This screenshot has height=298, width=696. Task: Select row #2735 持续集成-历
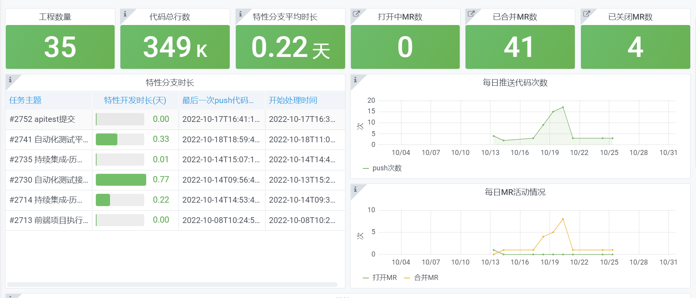(x=175, y=160)
